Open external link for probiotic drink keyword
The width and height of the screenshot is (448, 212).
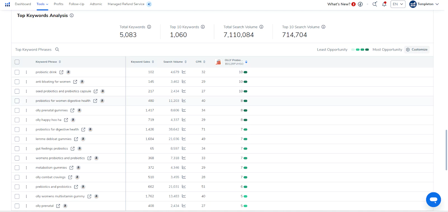coord(61,72)
